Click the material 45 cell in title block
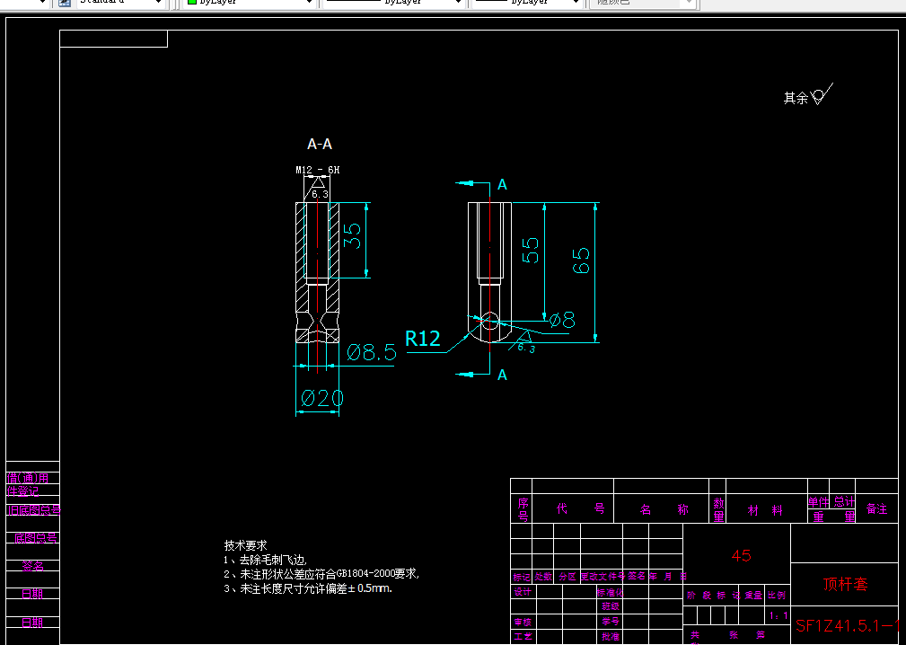Viewport: 906px width, 645px height. [740, 556]
